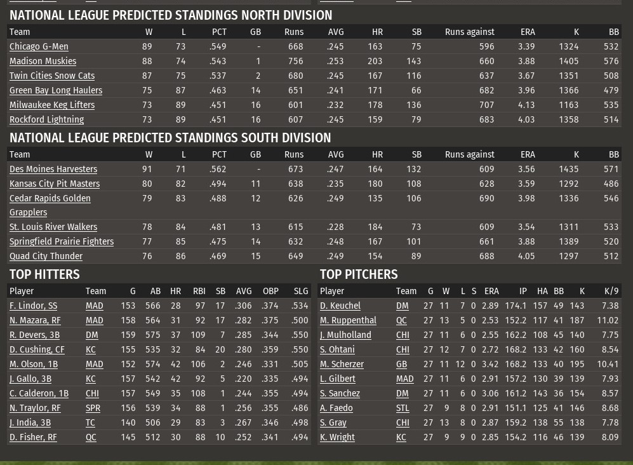Select Green Bay Long Haulers team
633x465 pixels.
point(56,90)
